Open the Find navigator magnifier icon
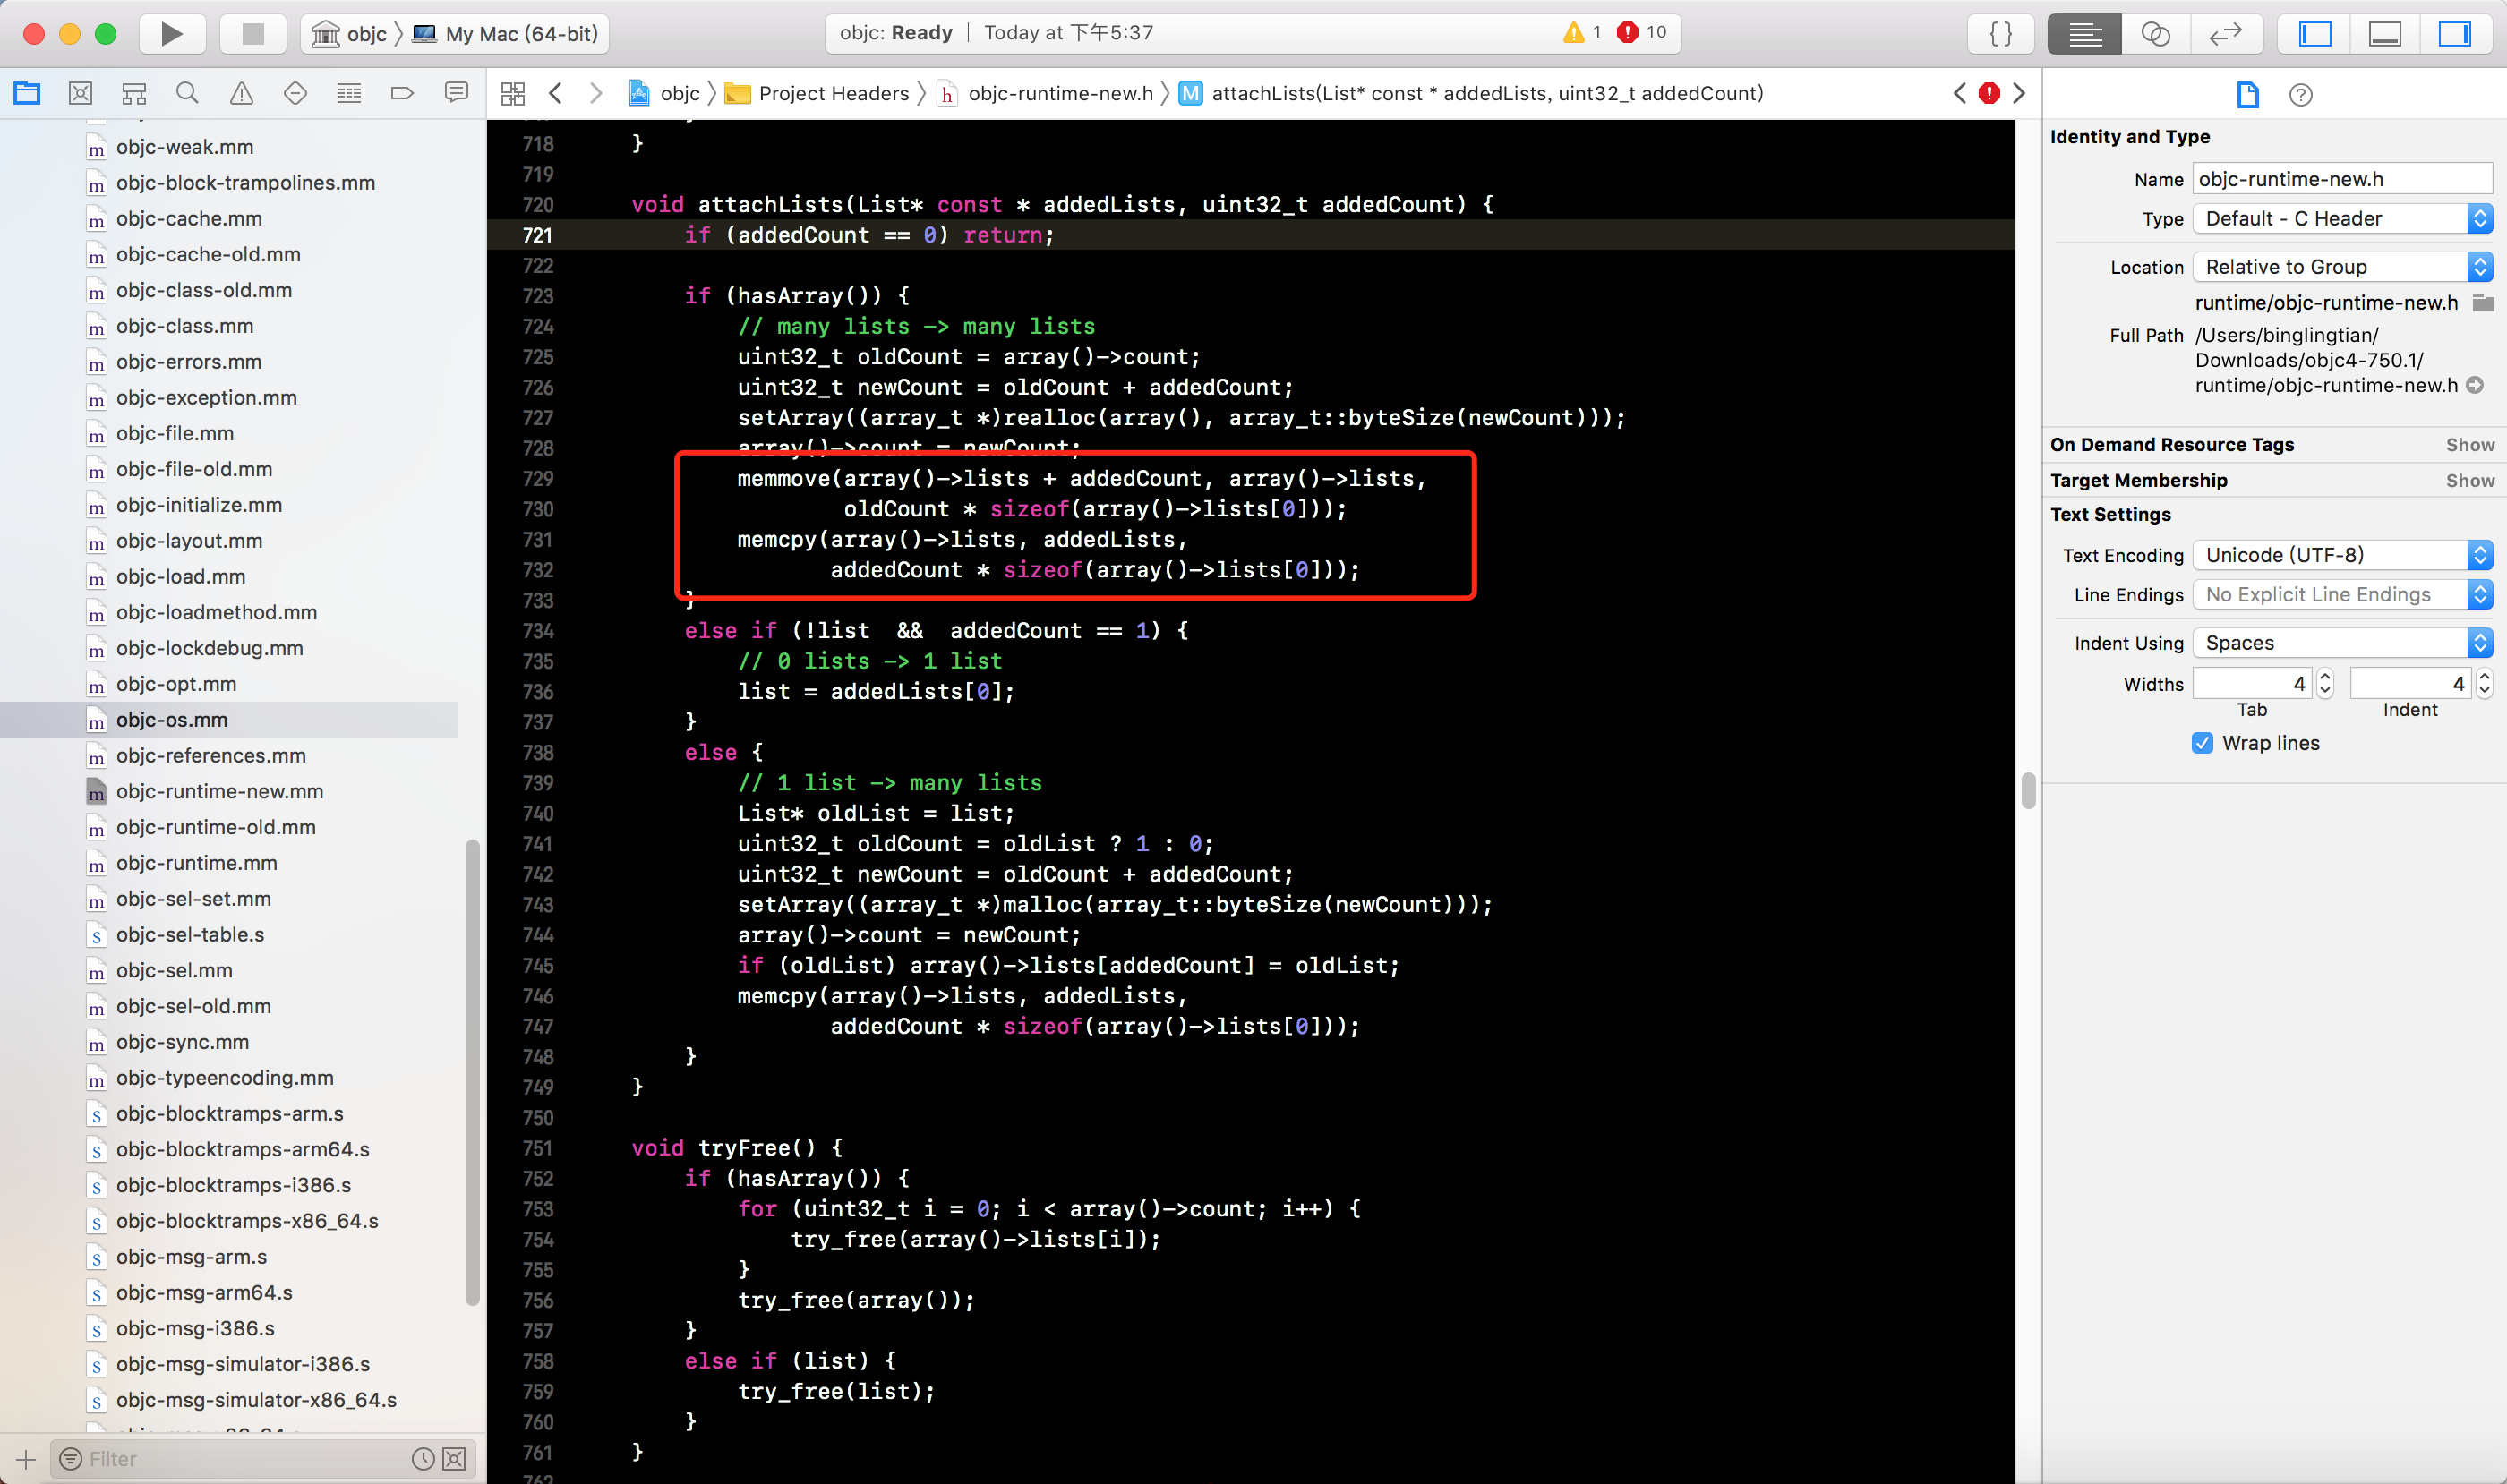 [x=187, y=94]
